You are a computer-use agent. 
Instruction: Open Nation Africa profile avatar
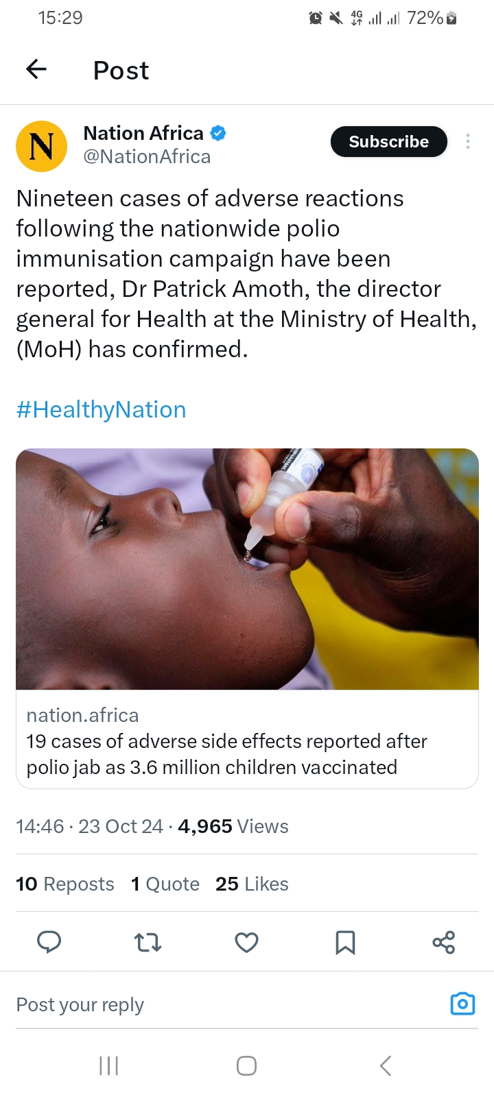tap(41, 145)
